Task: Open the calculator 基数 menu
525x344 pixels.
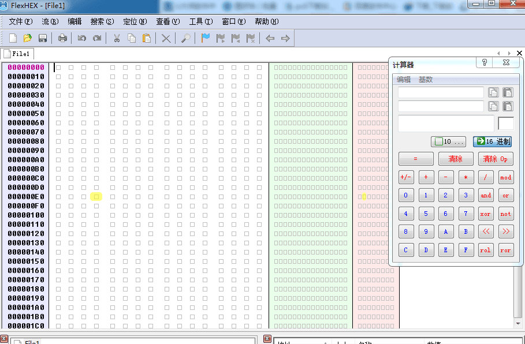Action: click(426, 80)
